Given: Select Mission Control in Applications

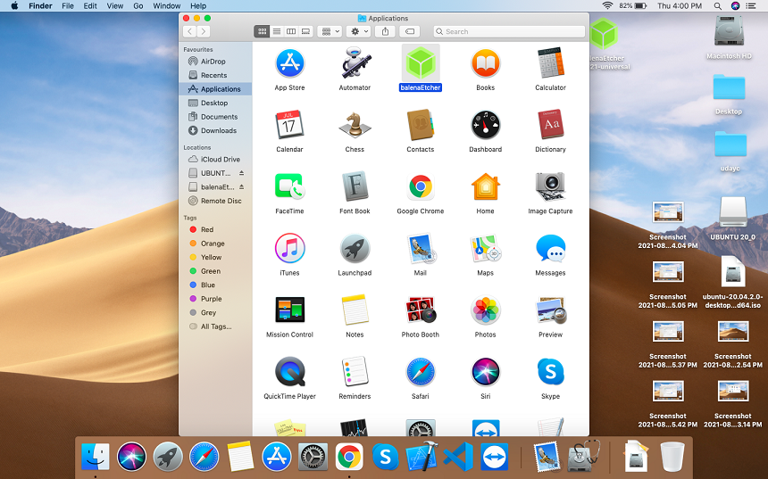Looking at the screenshot, I should (289, 310).
